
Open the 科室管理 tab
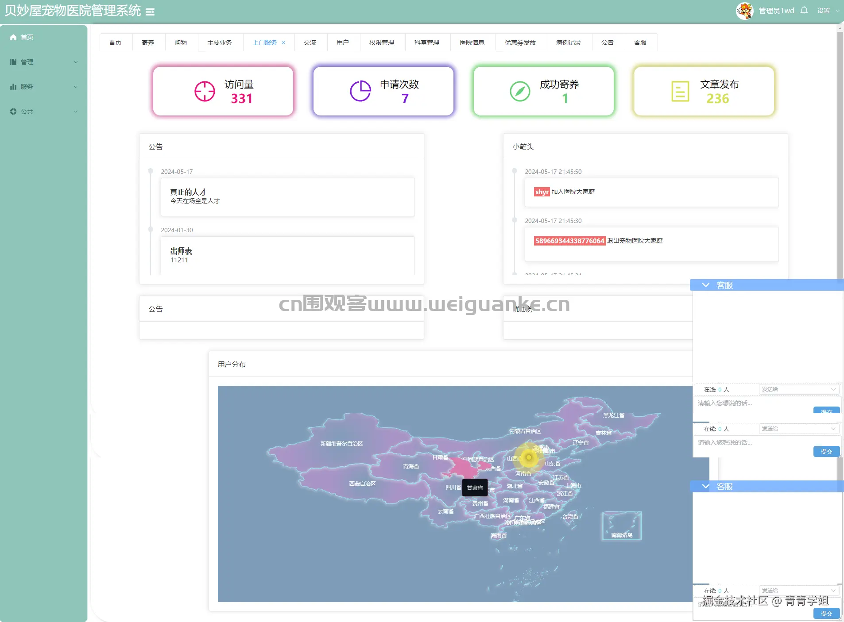(427, 42)
